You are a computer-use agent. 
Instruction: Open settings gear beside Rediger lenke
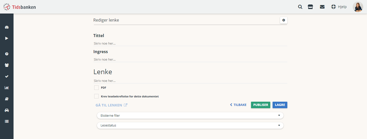tap(284, 20)
